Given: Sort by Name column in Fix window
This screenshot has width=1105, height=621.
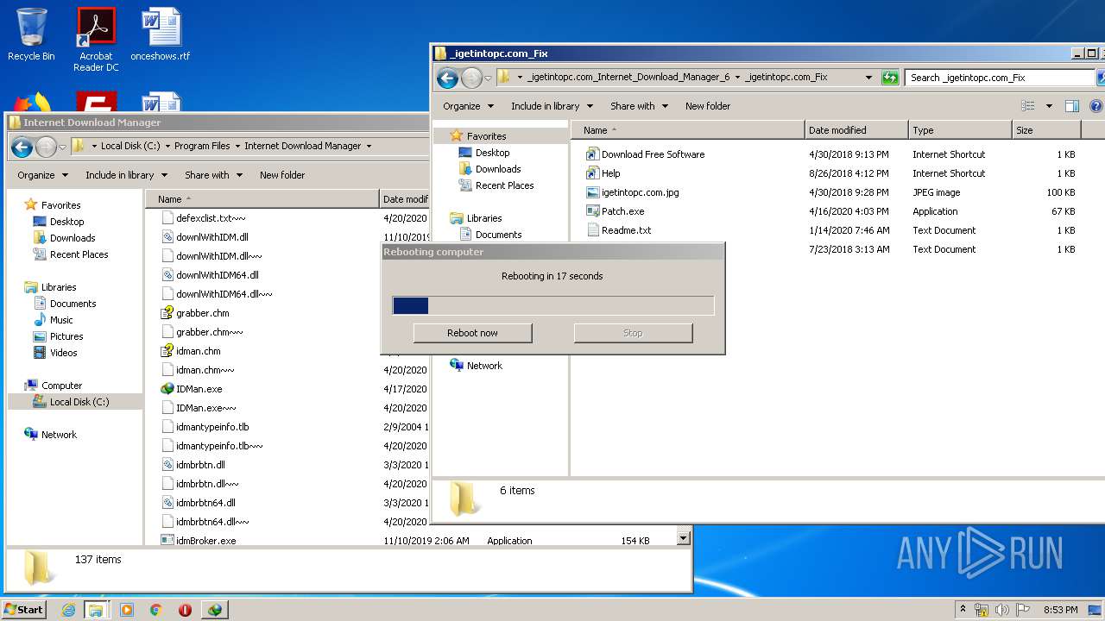Looking at the screenshot, I should pos(687,130).
